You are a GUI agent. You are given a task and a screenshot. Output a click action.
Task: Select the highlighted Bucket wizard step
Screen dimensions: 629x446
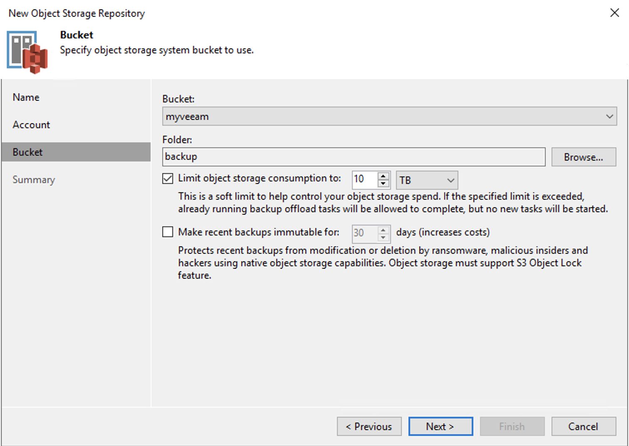pos(76,152)
